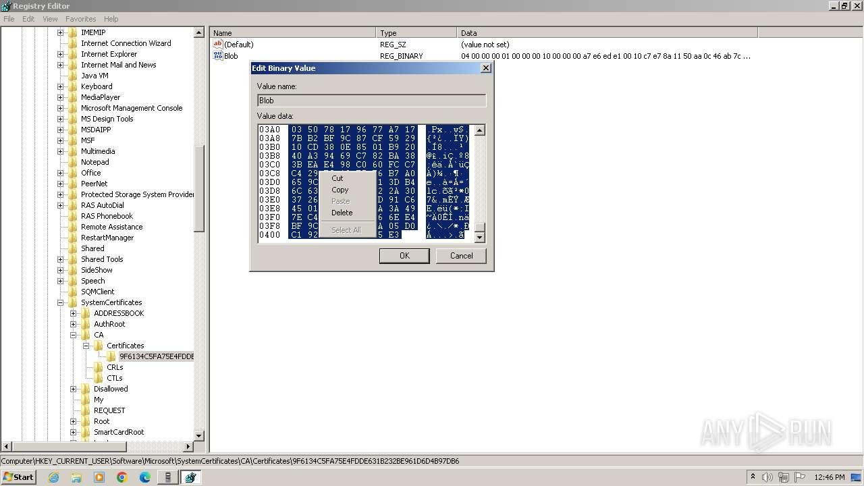Expand the Internet Mail and News key
This screenshot has width=864, height=486.
(x=60, y=65)
